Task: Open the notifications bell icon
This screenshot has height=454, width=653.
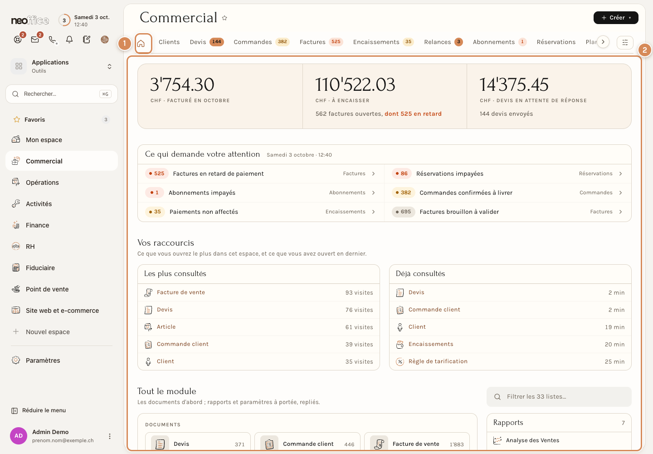Action: click(x=69, y=39)
